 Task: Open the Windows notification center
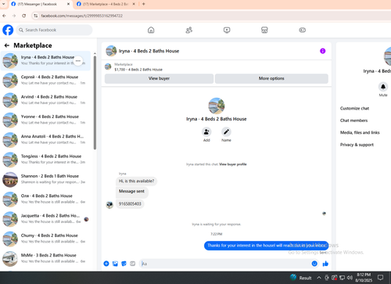381,278
